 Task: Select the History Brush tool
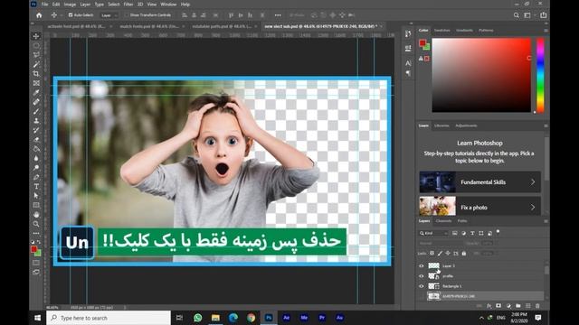[x=36, y=130]
